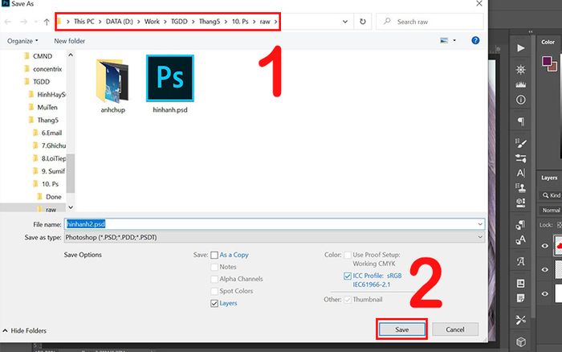Expand the File name history dropdown arrow

tap(480, 224)
